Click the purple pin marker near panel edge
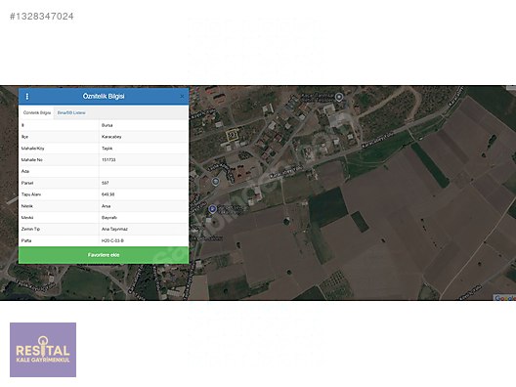 coord(213,208)
